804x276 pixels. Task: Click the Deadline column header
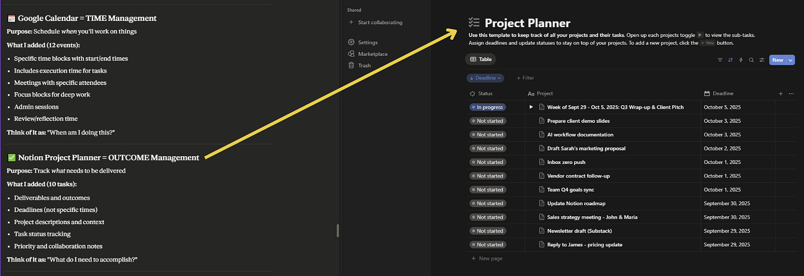tap(719, 94)
